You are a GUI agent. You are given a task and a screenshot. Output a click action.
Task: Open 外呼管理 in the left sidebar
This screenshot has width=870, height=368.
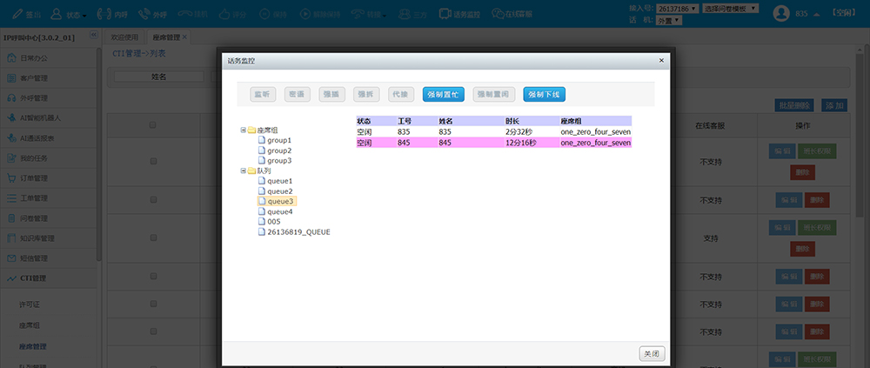[x=48, y=97]
